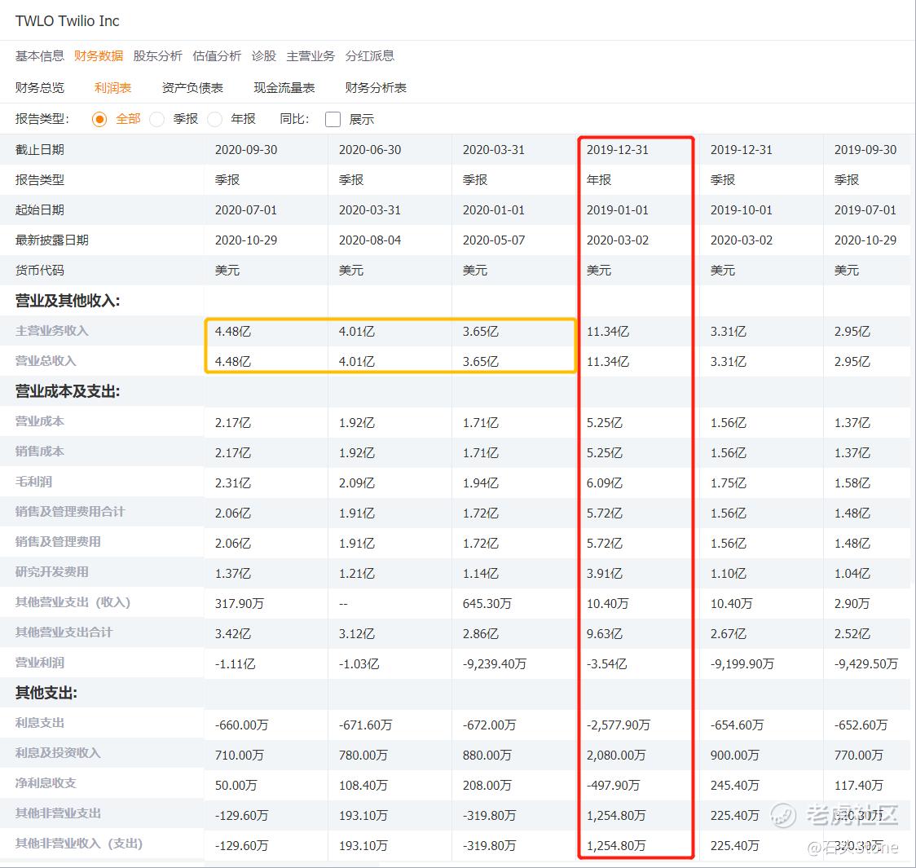This screenshot has height=868, width=916.
Task: Click the 11.34亿 value in 主营业务收入 row
Action: pos(608,332)
